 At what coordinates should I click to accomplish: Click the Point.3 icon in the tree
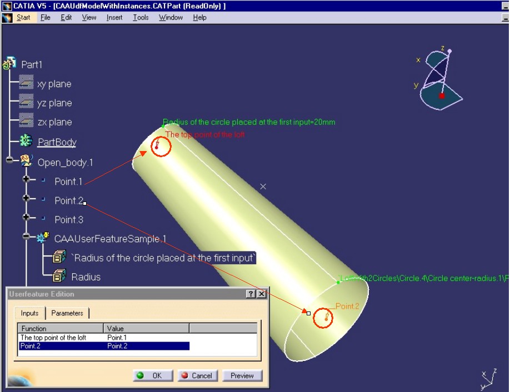pos(43,218)
